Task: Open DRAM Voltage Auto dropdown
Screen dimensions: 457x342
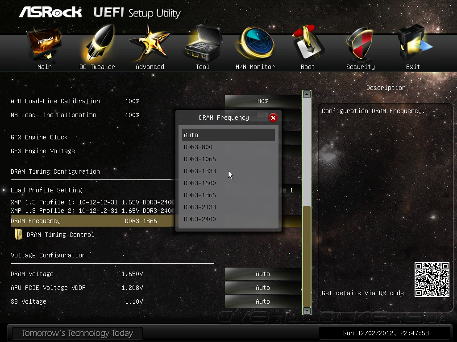Action: coord(262,274)
